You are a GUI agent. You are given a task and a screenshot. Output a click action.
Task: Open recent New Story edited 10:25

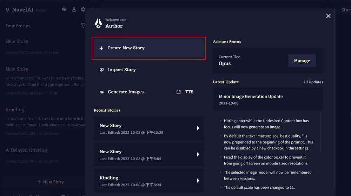click(x=148, y=128)
